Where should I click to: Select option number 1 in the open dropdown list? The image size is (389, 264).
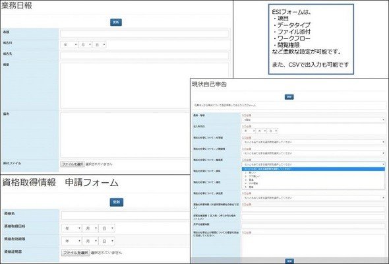[x=313, y=173]
